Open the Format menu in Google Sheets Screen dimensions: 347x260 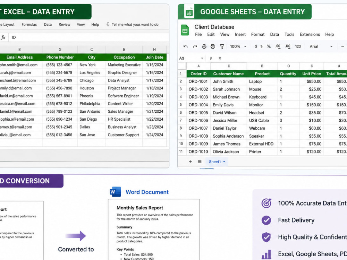coord(258,34)
